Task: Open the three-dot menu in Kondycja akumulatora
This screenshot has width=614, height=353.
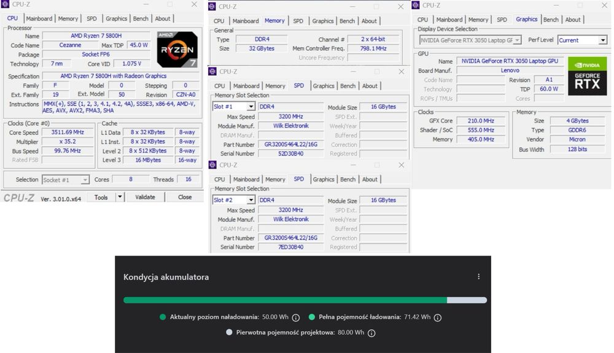Action: click(x=478, y=276)
